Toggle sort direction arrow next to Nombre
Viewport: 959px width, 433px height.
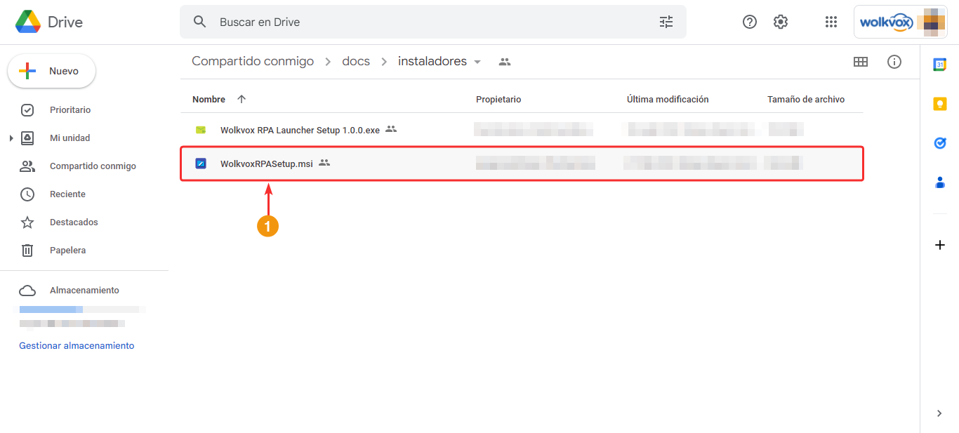coord(242,99)
